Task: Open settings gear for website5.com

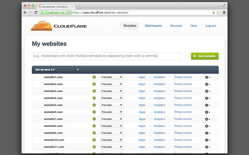Action: [207, 105]
